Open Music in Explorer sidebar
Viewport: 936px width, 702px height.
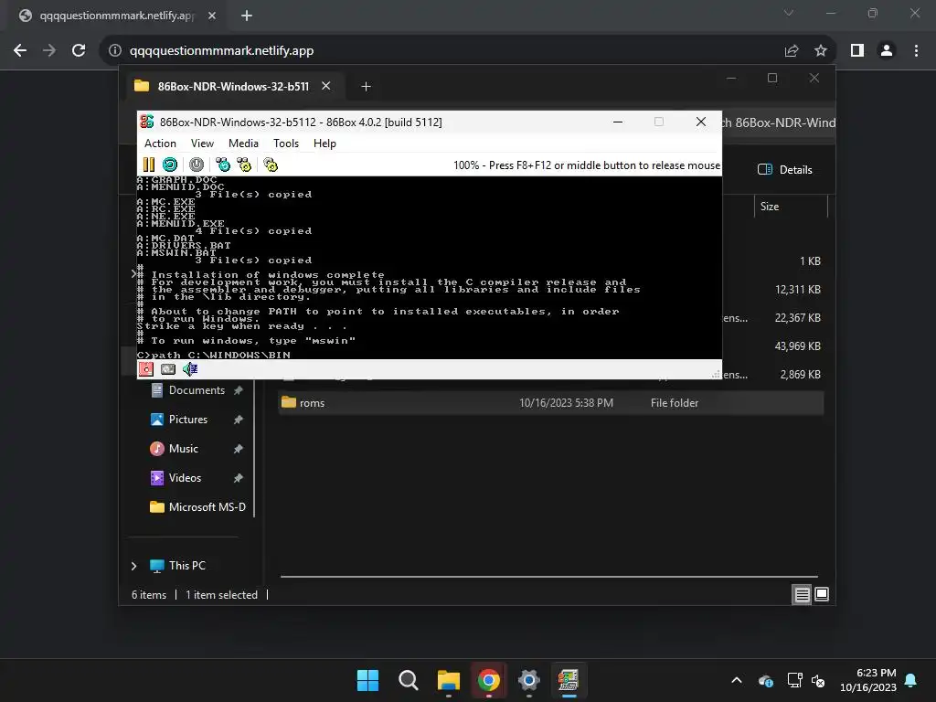point(183,449)
